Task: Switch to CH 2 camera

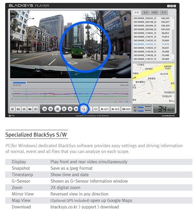Action: [115, 109]
